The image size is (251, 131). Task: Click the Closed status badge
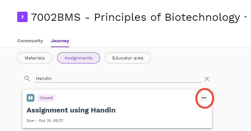(x=46, y=98)
